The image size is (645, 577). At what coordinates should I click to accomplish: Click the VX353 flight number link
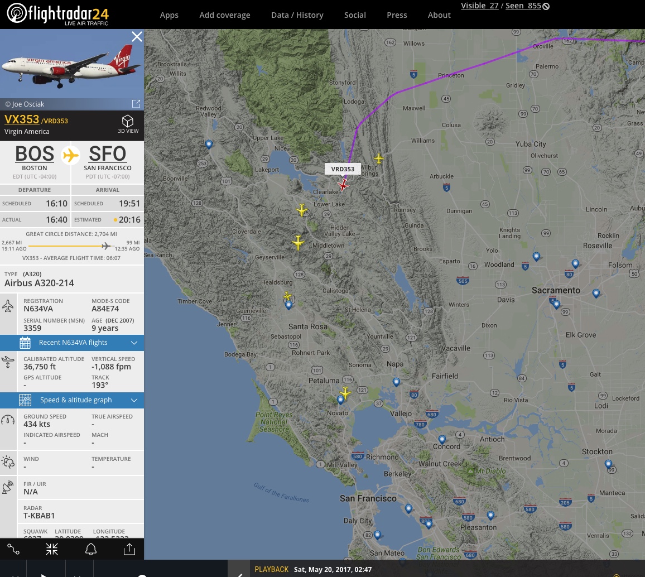click(x=22, y=119)
